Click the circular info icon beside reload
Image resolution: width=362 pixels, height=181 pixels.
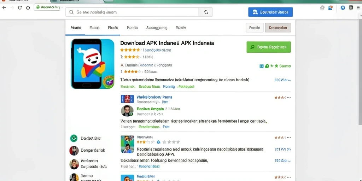(x=28, y=8)
